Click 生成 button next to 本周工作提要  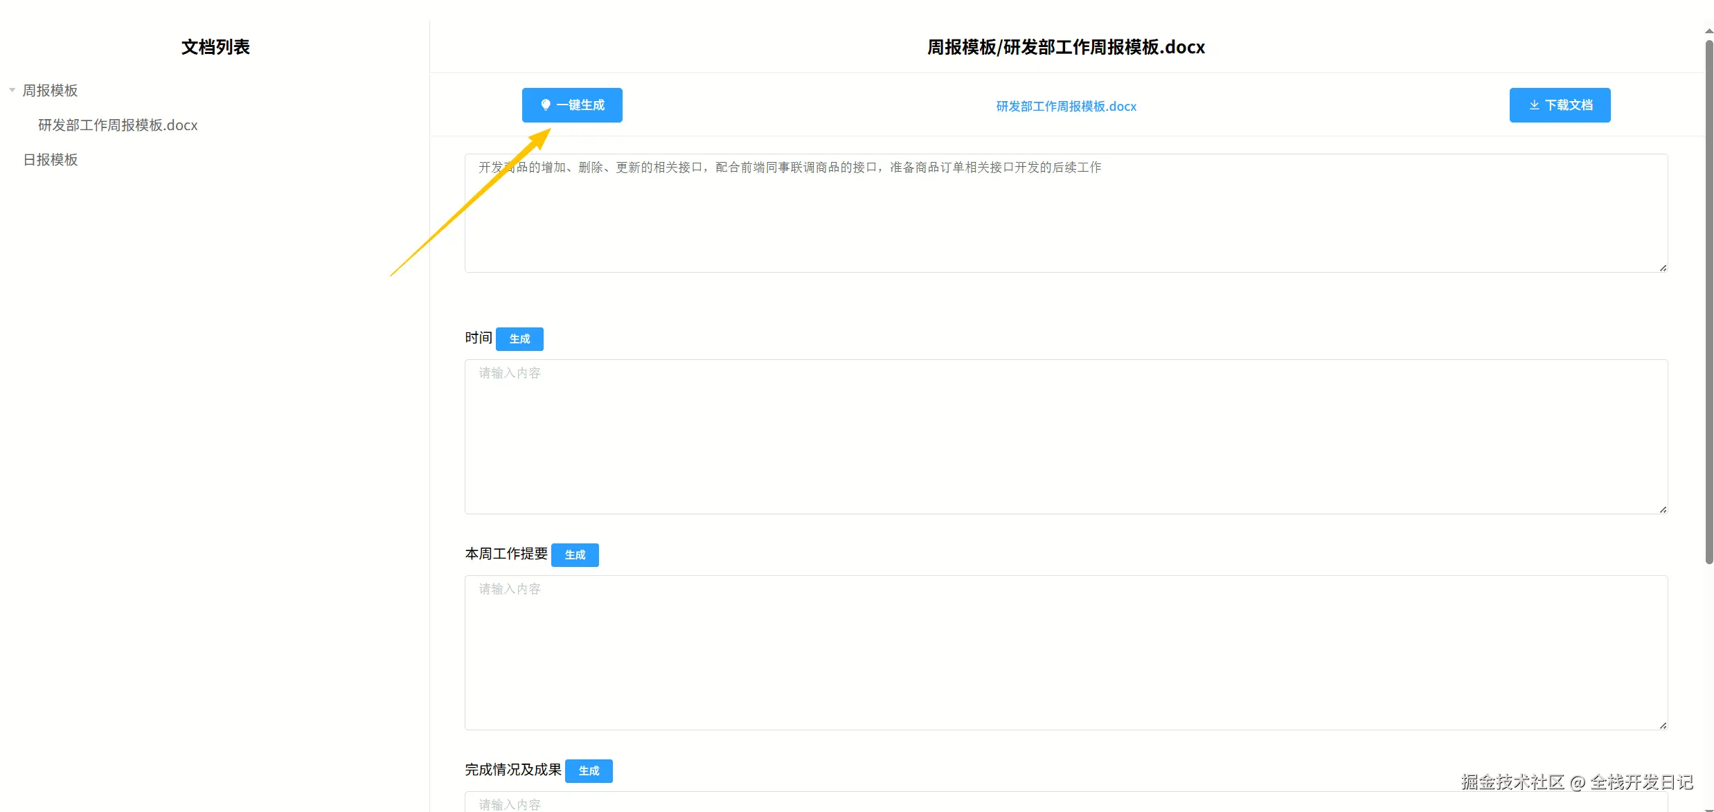tap(575, 555)
